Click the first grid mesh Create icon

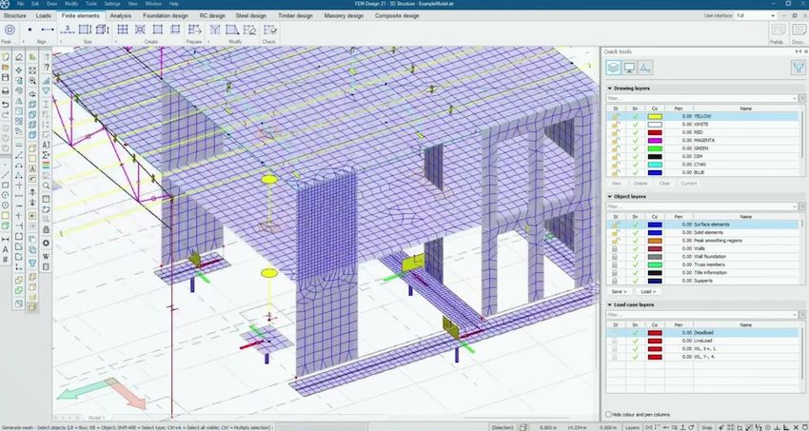[123, 30]
